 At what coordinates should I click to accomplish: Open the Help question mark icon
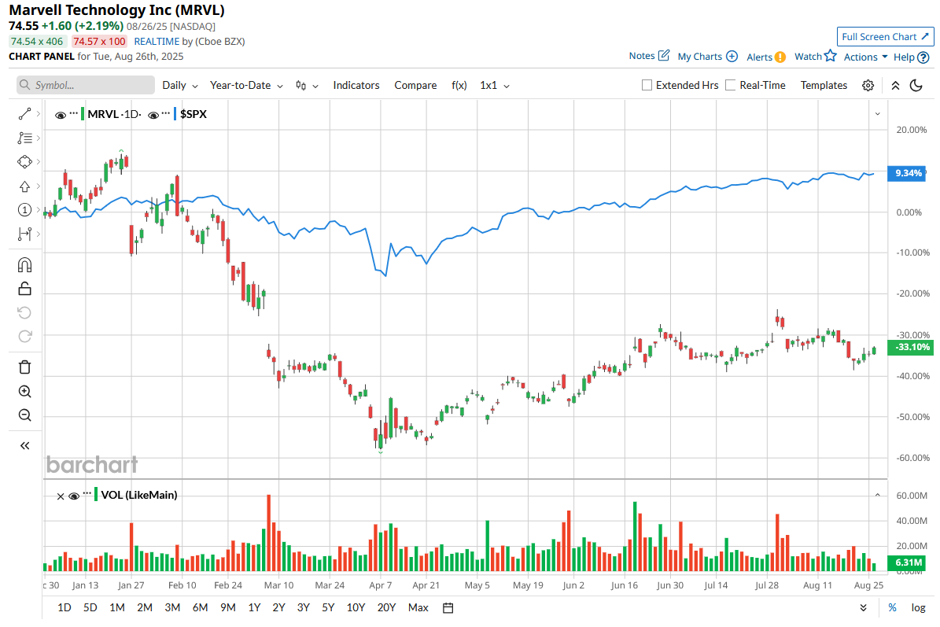click(923, 57)
